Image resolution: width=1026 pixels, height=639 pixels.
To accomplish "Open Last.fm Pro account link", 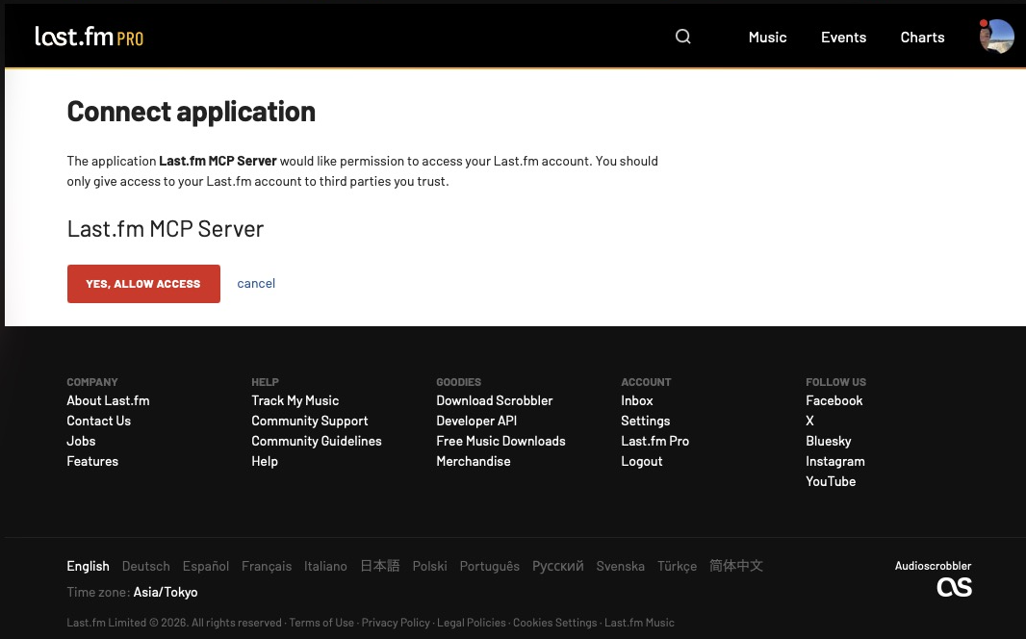I will click(x=655, y=441).
